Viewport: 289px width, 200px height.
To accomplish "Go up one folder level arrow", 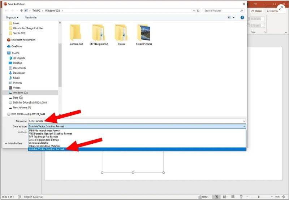I will pyautogui.click(x=21, y=11).
